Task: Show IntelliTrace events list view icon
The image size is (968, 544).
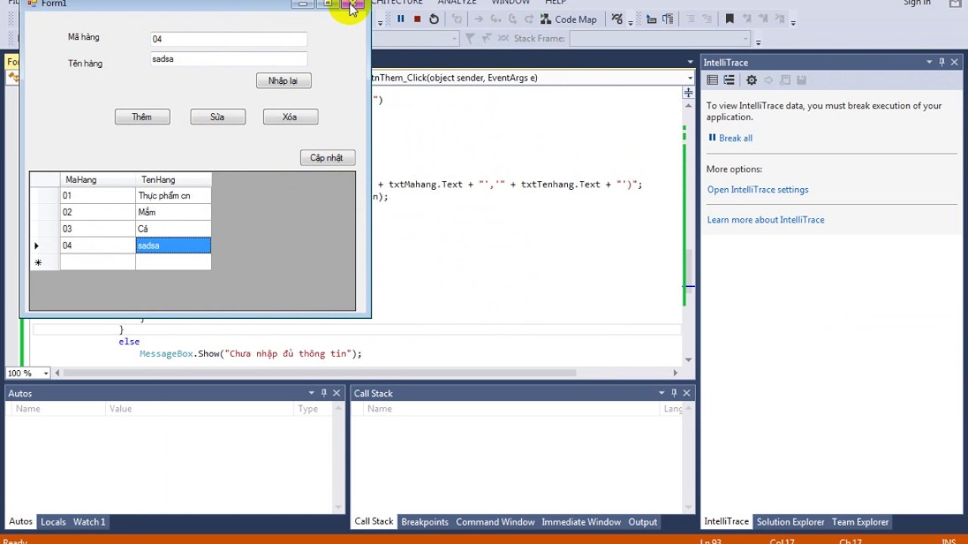Action: pos(712,79)
